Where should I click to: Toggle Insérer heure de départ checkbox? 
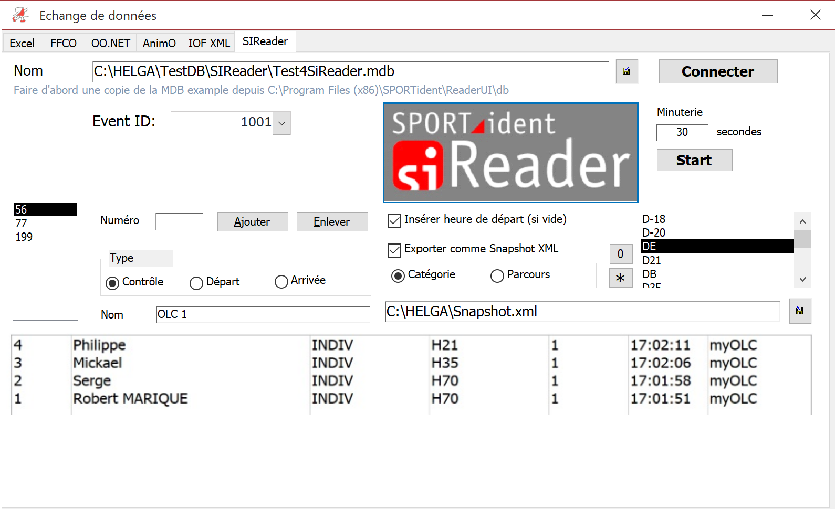pos(394,221)
